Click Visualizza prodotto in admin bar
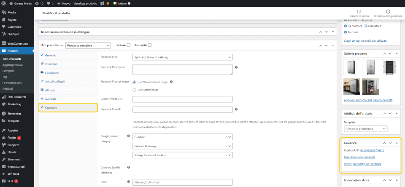 pos(85,4)
